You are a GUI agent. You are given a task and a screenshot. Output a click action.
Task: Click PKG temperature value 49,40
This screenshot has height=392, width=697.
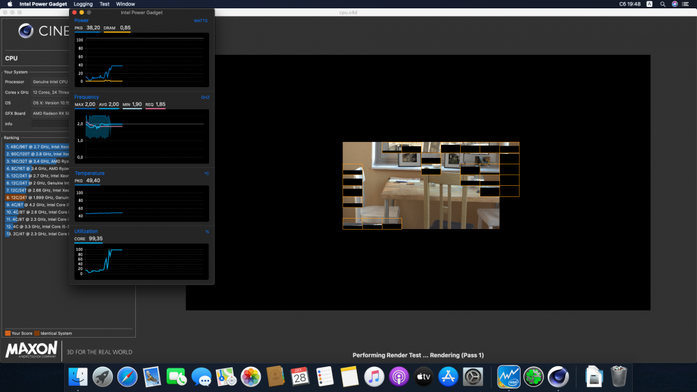(93, 180)
